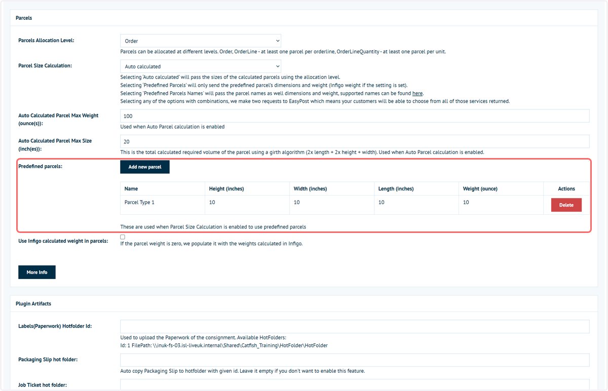This screenshot has height=391, width=608.
Task: Open the Parcel Size Calculation dropdown
Action: (x=200, y=66)
